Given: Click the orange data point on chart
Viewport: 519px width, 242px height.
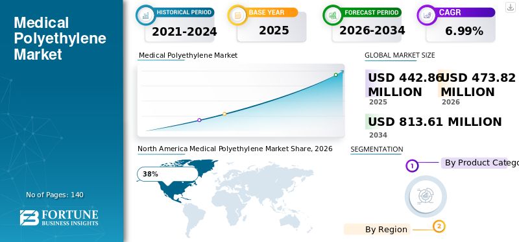Looking at the screenshot, I should [224, 114].
